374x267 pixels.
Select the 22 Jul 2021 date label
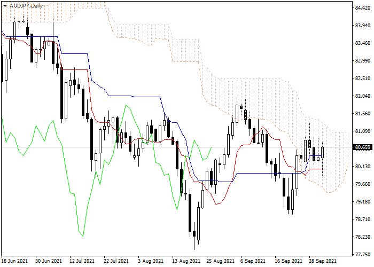pos(117,261)
